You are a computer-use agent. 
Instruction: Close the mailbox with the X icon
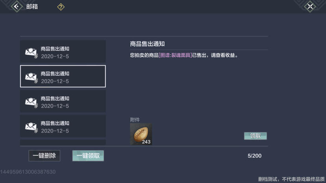[310, 6]
